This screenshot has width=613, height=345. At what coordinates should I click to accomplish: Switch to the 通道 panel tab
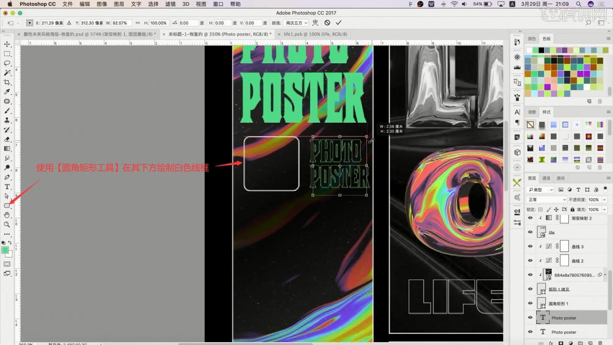pos(546,178)
